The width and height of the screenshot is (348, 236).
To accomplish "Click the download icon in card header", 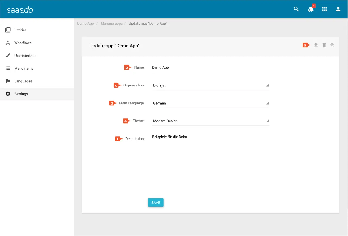I will click(x=316, y=45).
